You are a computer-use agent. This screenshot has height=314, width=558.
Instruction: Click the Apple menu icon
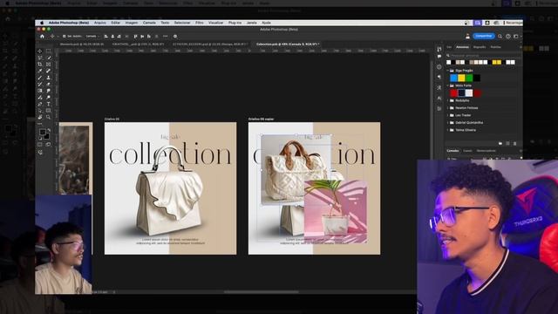click(x=42, y=23)
